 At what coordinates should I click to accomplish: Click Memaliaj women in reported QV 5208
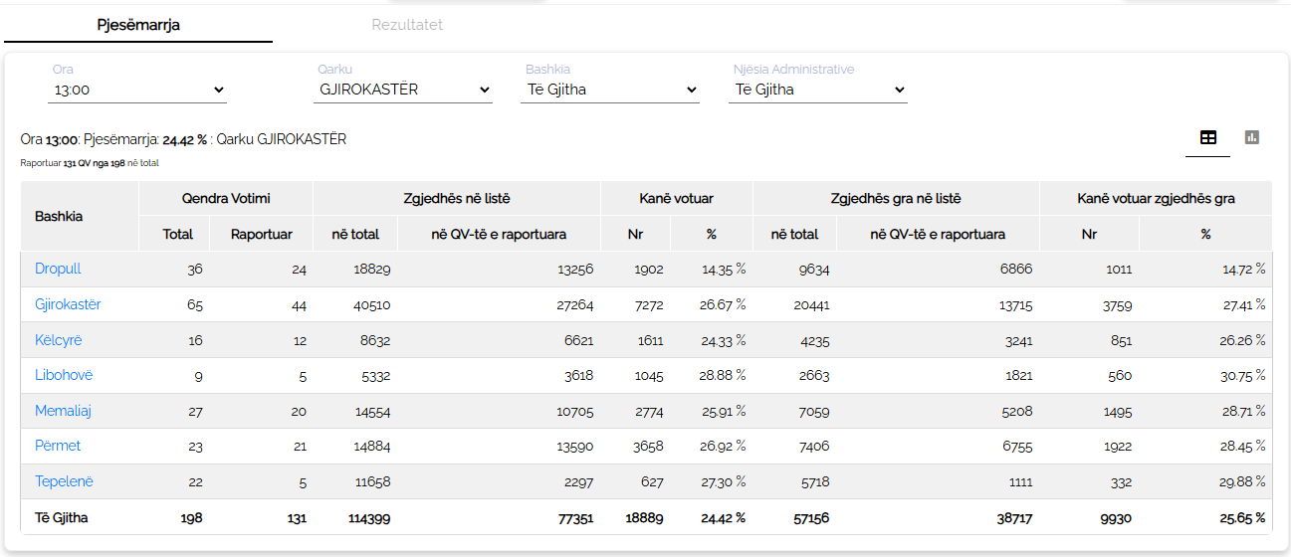pos(1016,411)
